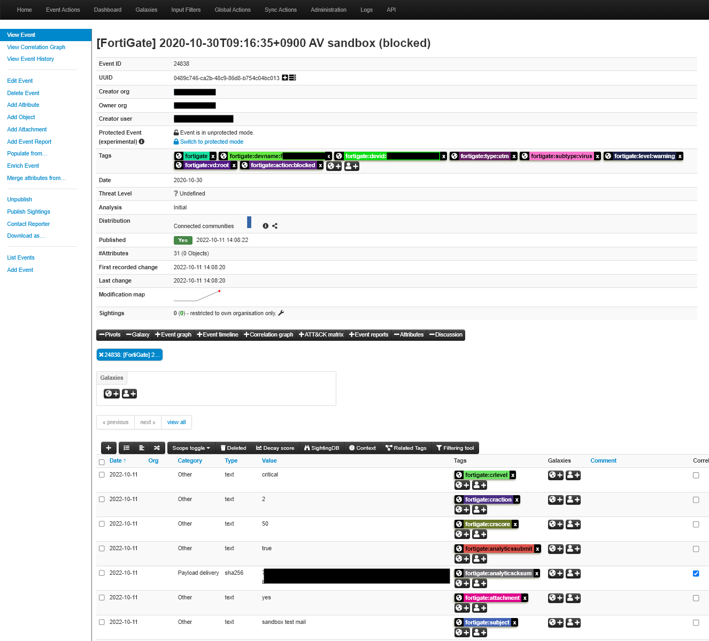
Task: Add local galaxy for the sha256 attribute row
Action: click(574, 573)
